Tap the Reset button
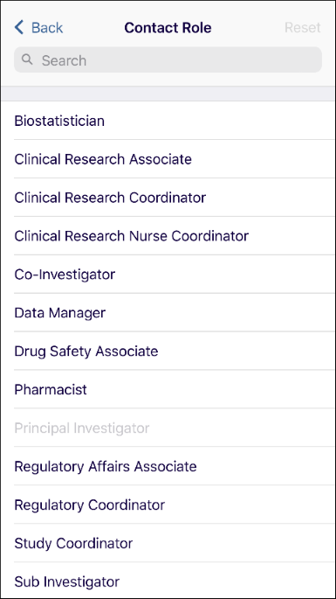 click(303, 27)
